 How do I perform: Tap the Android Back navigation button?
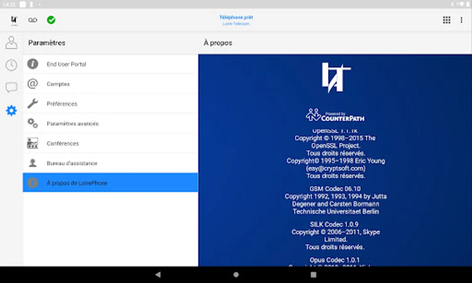click(158, 275)
